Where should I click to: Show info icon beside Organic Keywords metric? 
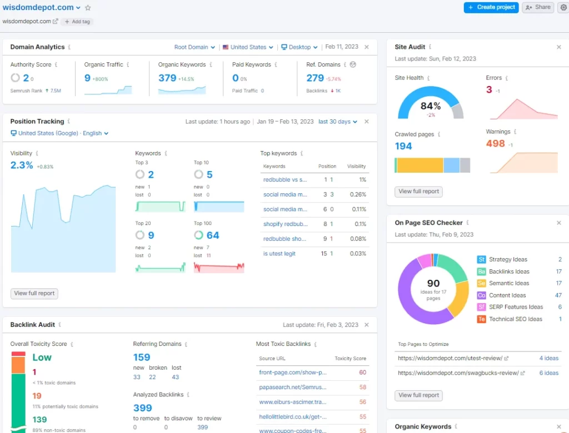pyautogui.click(x=211, y=64)
